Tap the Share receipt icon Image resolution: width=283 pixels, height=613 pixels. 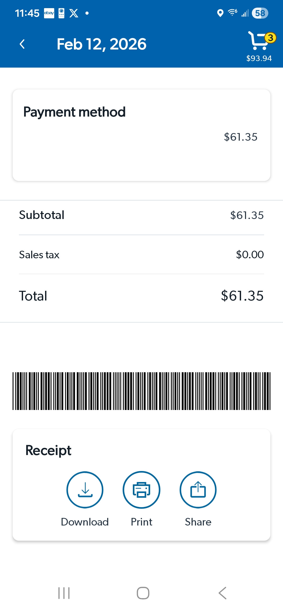[x=198, y=490]
